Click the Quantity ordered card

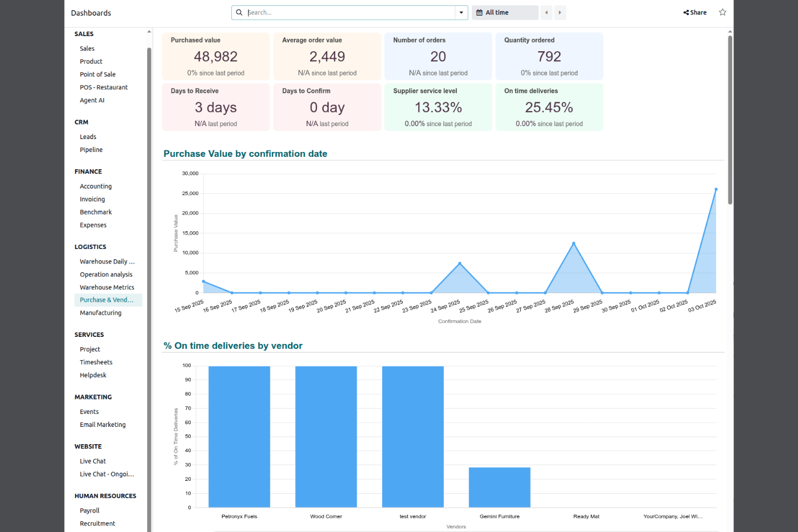[x=549, y=56]
